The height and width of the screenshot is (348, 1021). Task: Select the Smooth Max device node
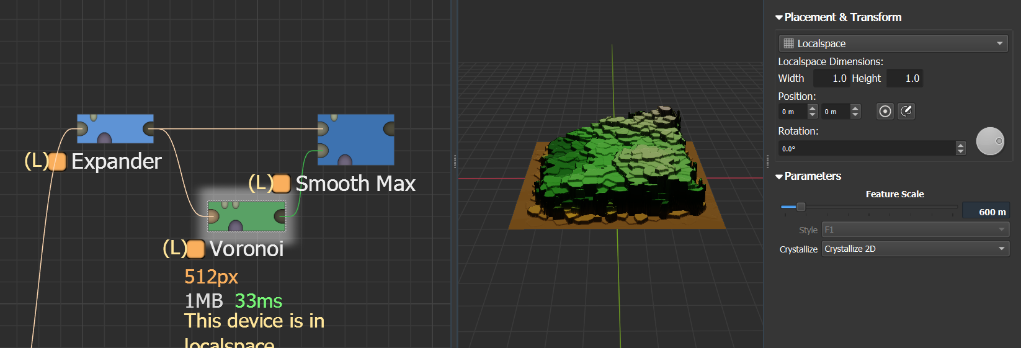[x=356, y=139]
